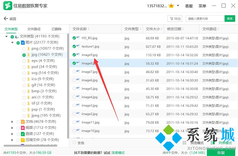The width and height of the screenshot is (238, 156).
Task: Sort by 文件类型 column header
Action: point(133,29)
